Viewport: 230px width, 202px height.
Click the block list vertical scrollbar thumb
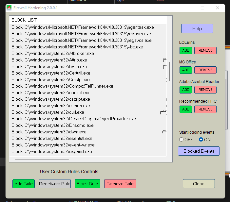point(169,71)
